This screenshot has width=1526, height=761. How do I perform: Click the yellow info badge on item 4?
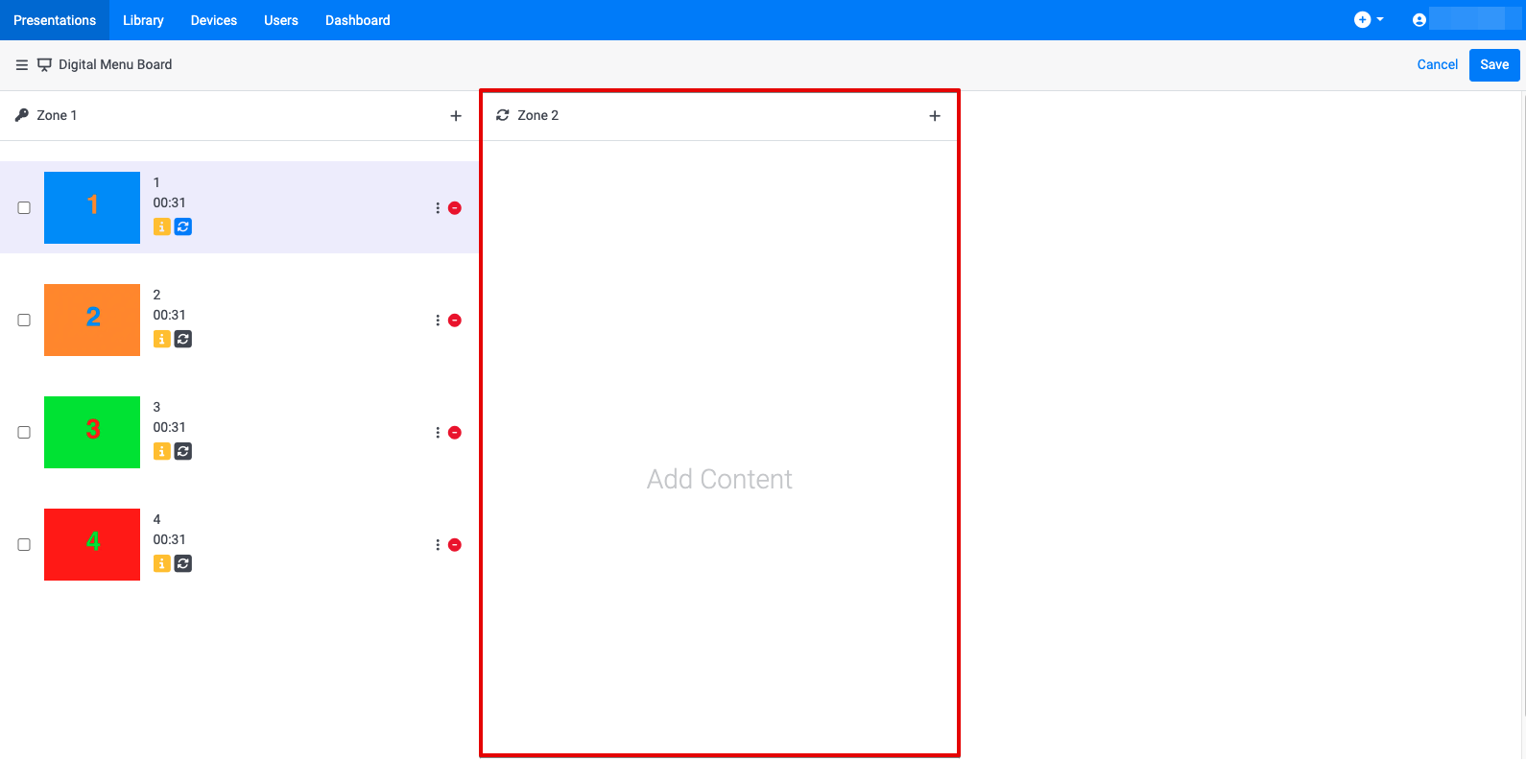162,564
